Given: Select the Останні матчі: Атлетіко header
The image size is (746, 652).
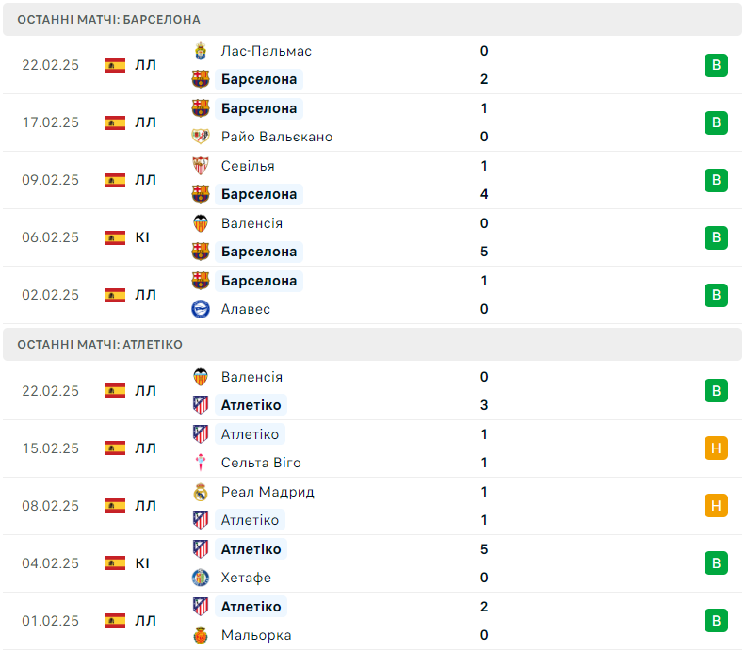Looking at the screenshot, I should pos(100,345).
